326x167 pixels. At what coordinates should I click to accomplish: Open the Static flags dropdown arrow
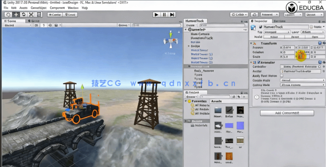323,27
